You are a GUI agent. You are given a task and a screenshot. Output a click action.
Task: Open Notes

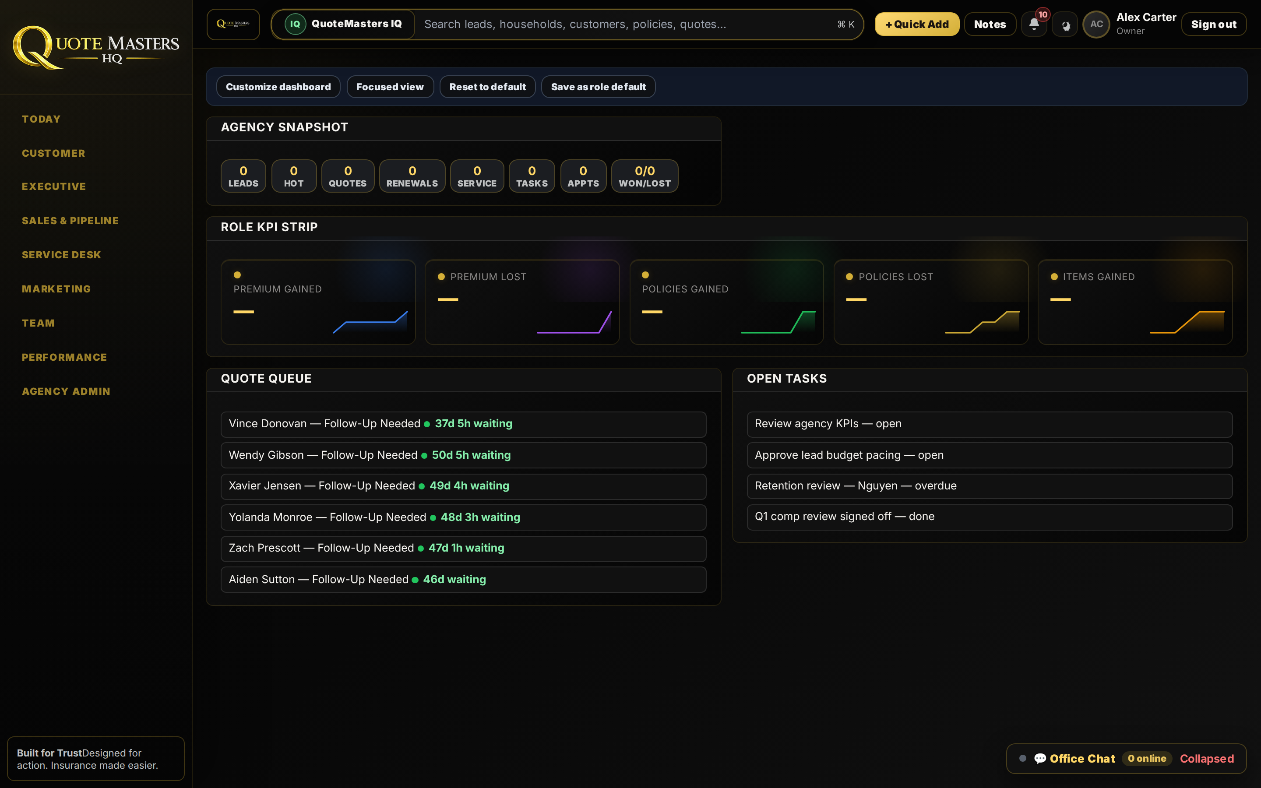990,24
